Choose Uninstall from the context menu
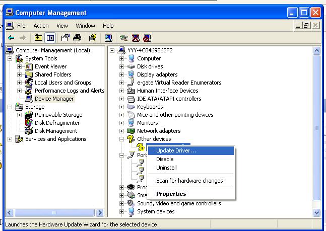326x231 pixels. point(191,168)
